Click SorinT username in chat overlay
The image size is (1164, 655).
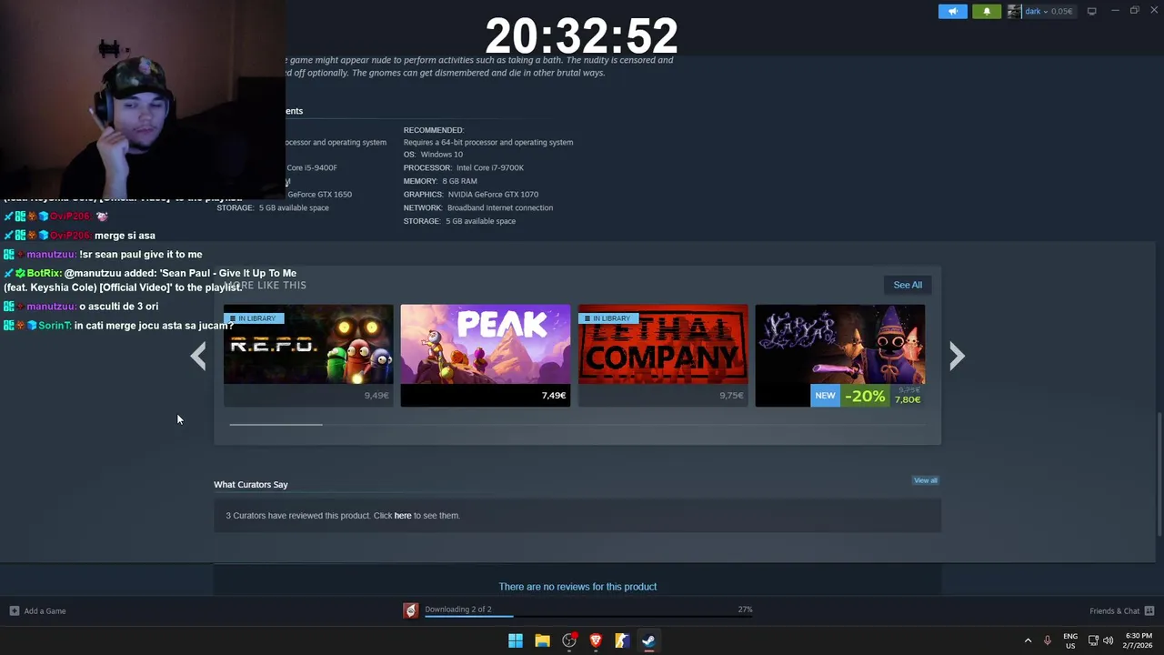55,326
